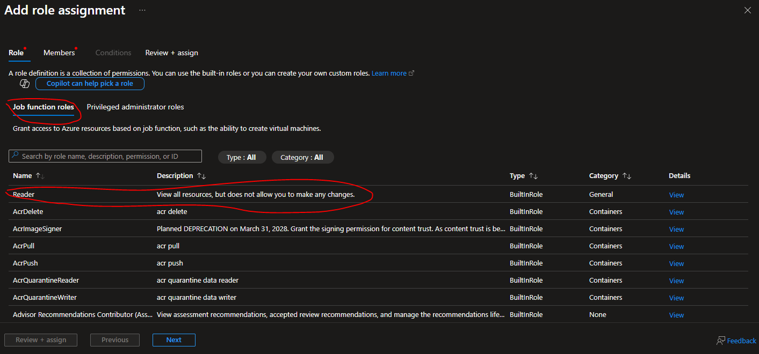The width and height of the screenshot is (759, 354).
Task: Click the external link icon after Learn more
Action: 411,73
